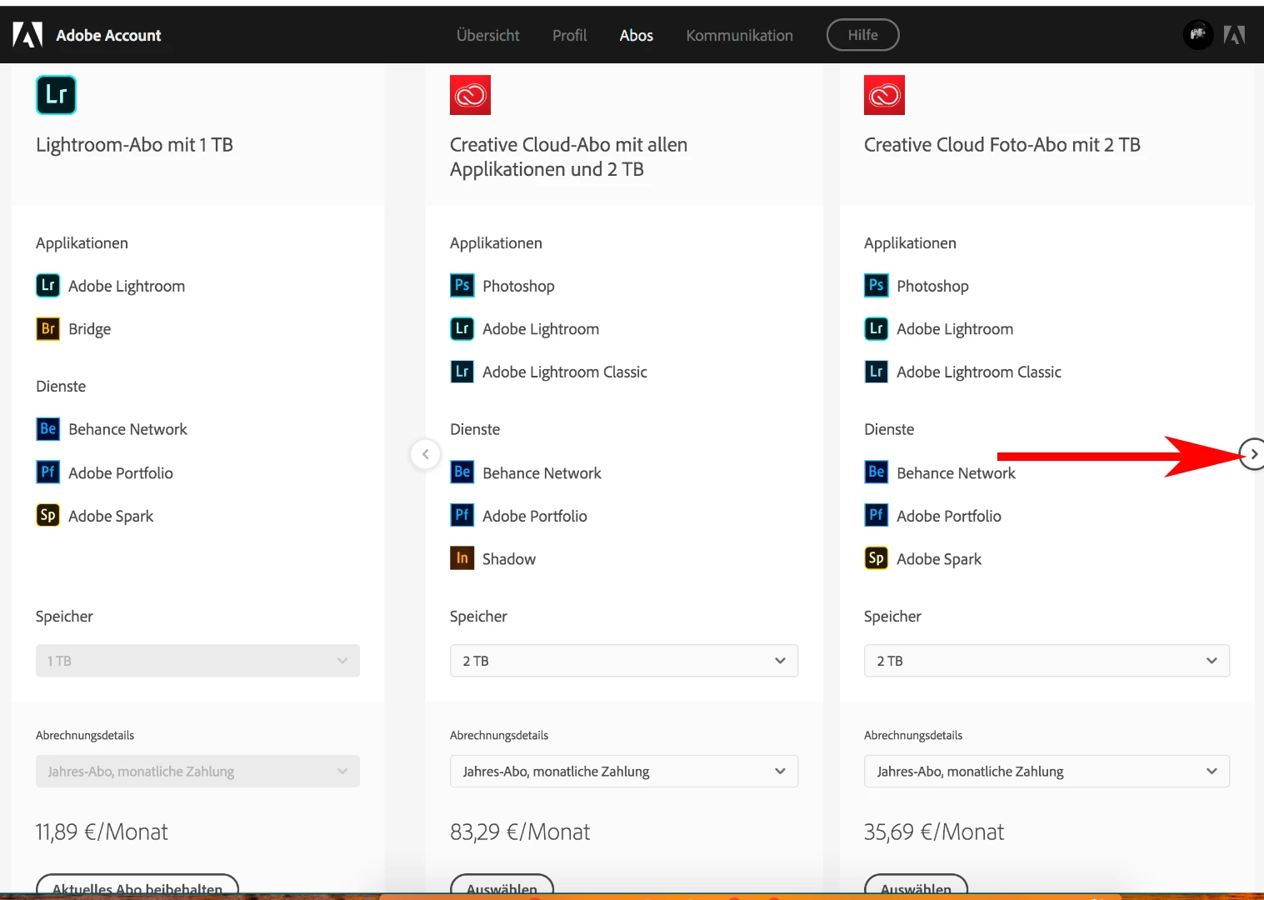Click the Lightroom-Abo mit 1 TB heading
Screen dimensions: 1264x900
(134, 145)
